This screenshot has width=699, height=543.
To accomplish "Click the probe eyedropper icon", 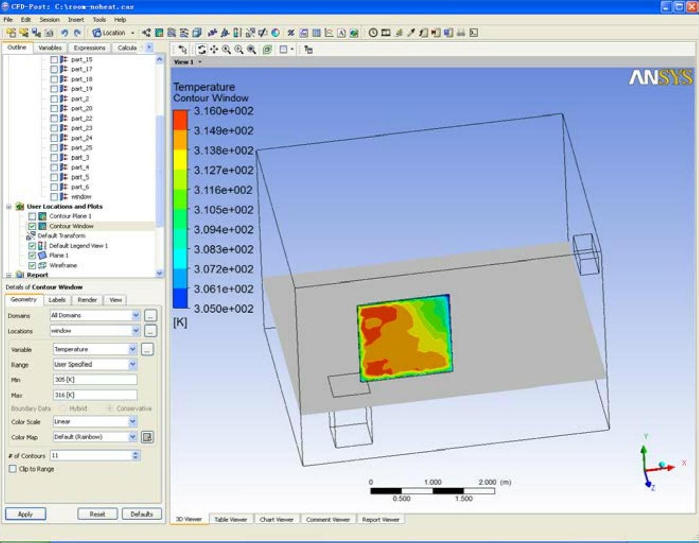I will click(411, 33).
